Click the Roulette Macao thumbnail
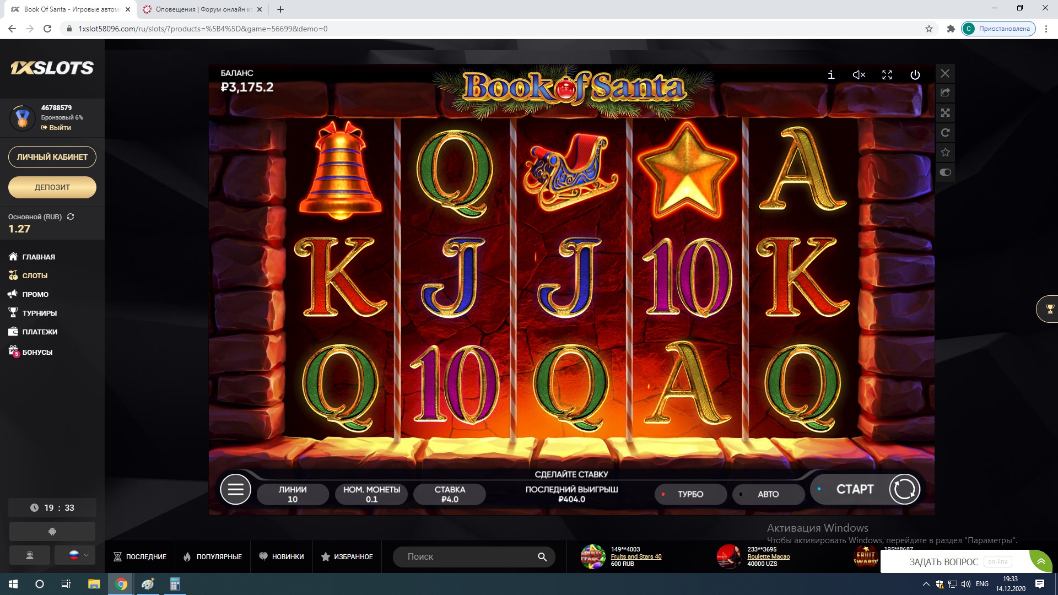Screen dimensions: 1058x595 tap(728, 557)
